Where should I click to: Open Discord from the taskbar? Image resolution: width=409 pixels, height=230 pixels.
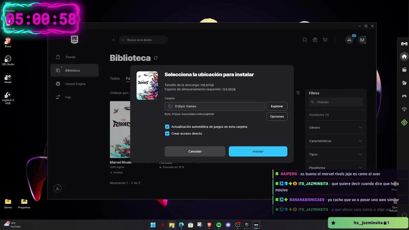(228, 225)
